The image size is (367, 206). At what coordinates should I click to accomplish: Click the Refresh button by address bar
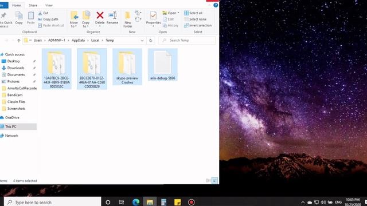coord(150,41)
